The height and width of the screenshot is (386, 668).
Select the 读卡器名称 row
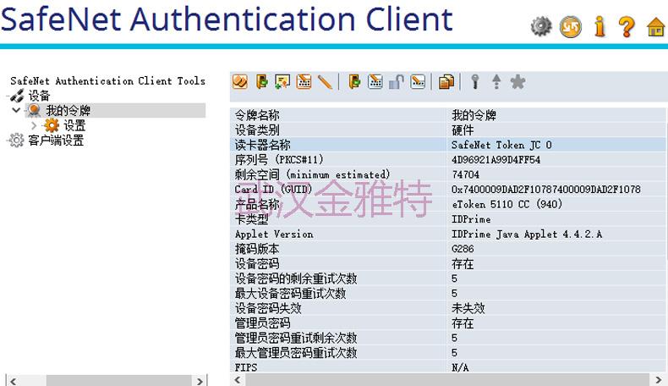coord(448,145)
